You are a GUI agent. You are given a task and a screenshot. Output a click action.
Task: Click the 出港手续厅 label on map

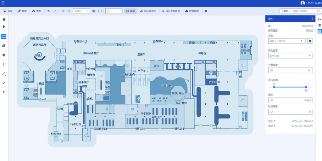82,82
